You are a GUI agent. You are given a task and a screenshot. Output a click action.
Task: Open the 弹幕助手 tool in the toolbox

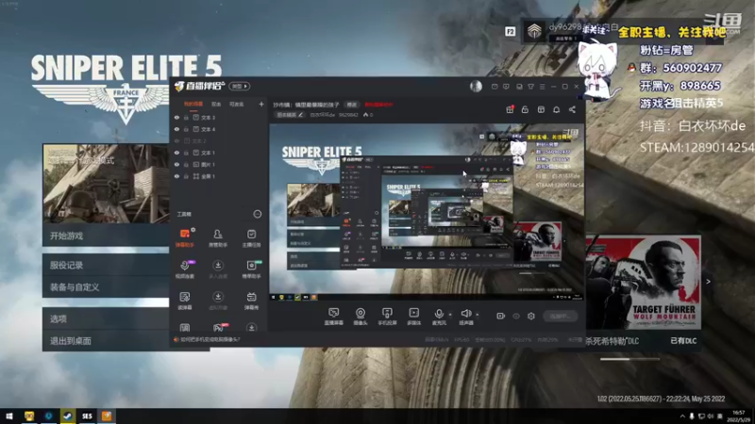click(x=184, y=237)
